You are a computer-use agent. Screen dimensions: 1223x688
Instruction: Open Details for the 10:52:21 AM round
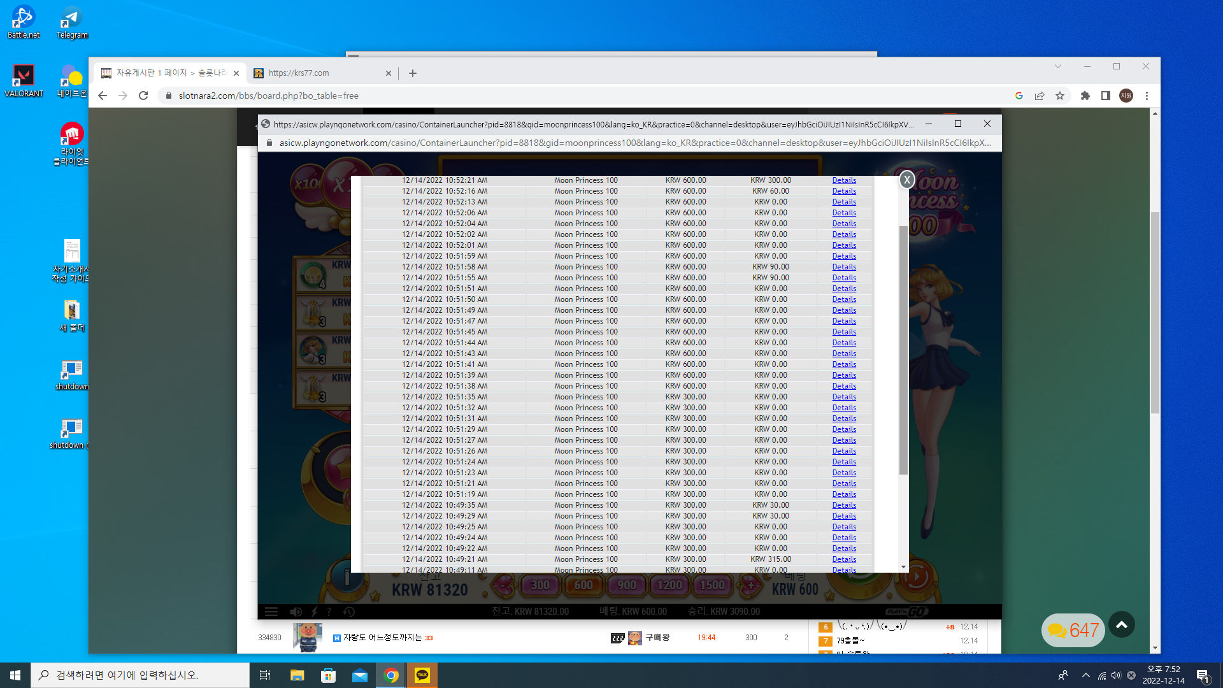844,180
